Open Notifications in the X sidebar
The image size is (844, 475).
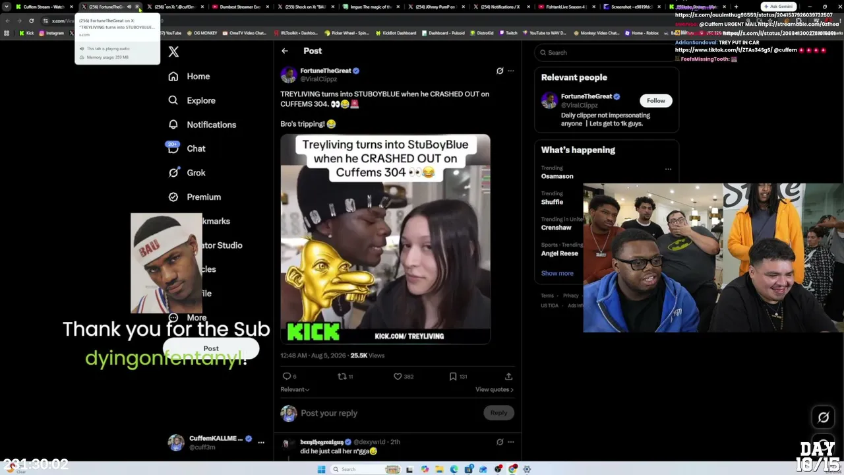click(x=202, y=125)
